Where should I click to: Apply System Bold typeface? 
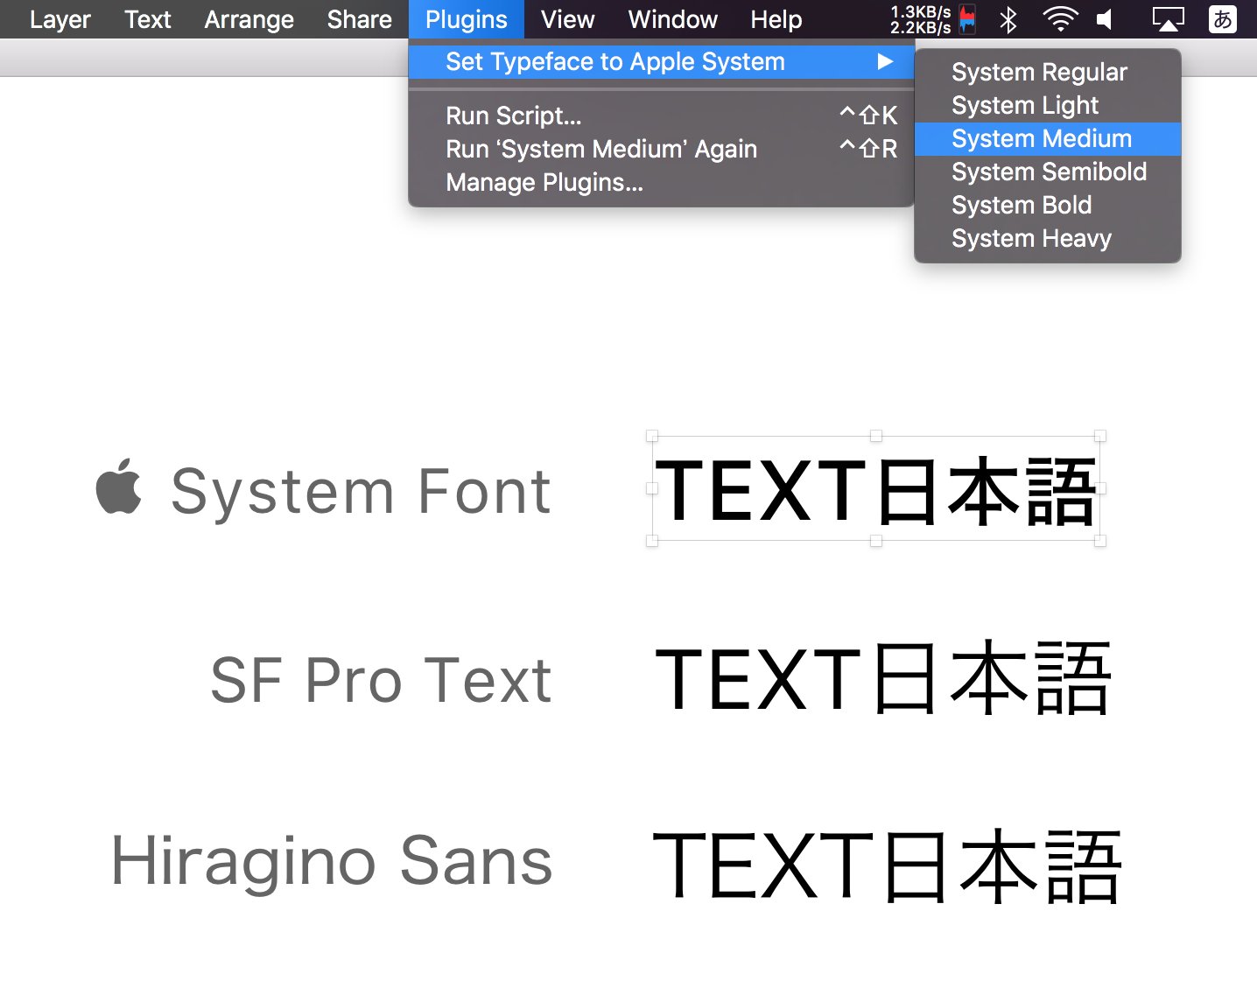[1048, 205]
